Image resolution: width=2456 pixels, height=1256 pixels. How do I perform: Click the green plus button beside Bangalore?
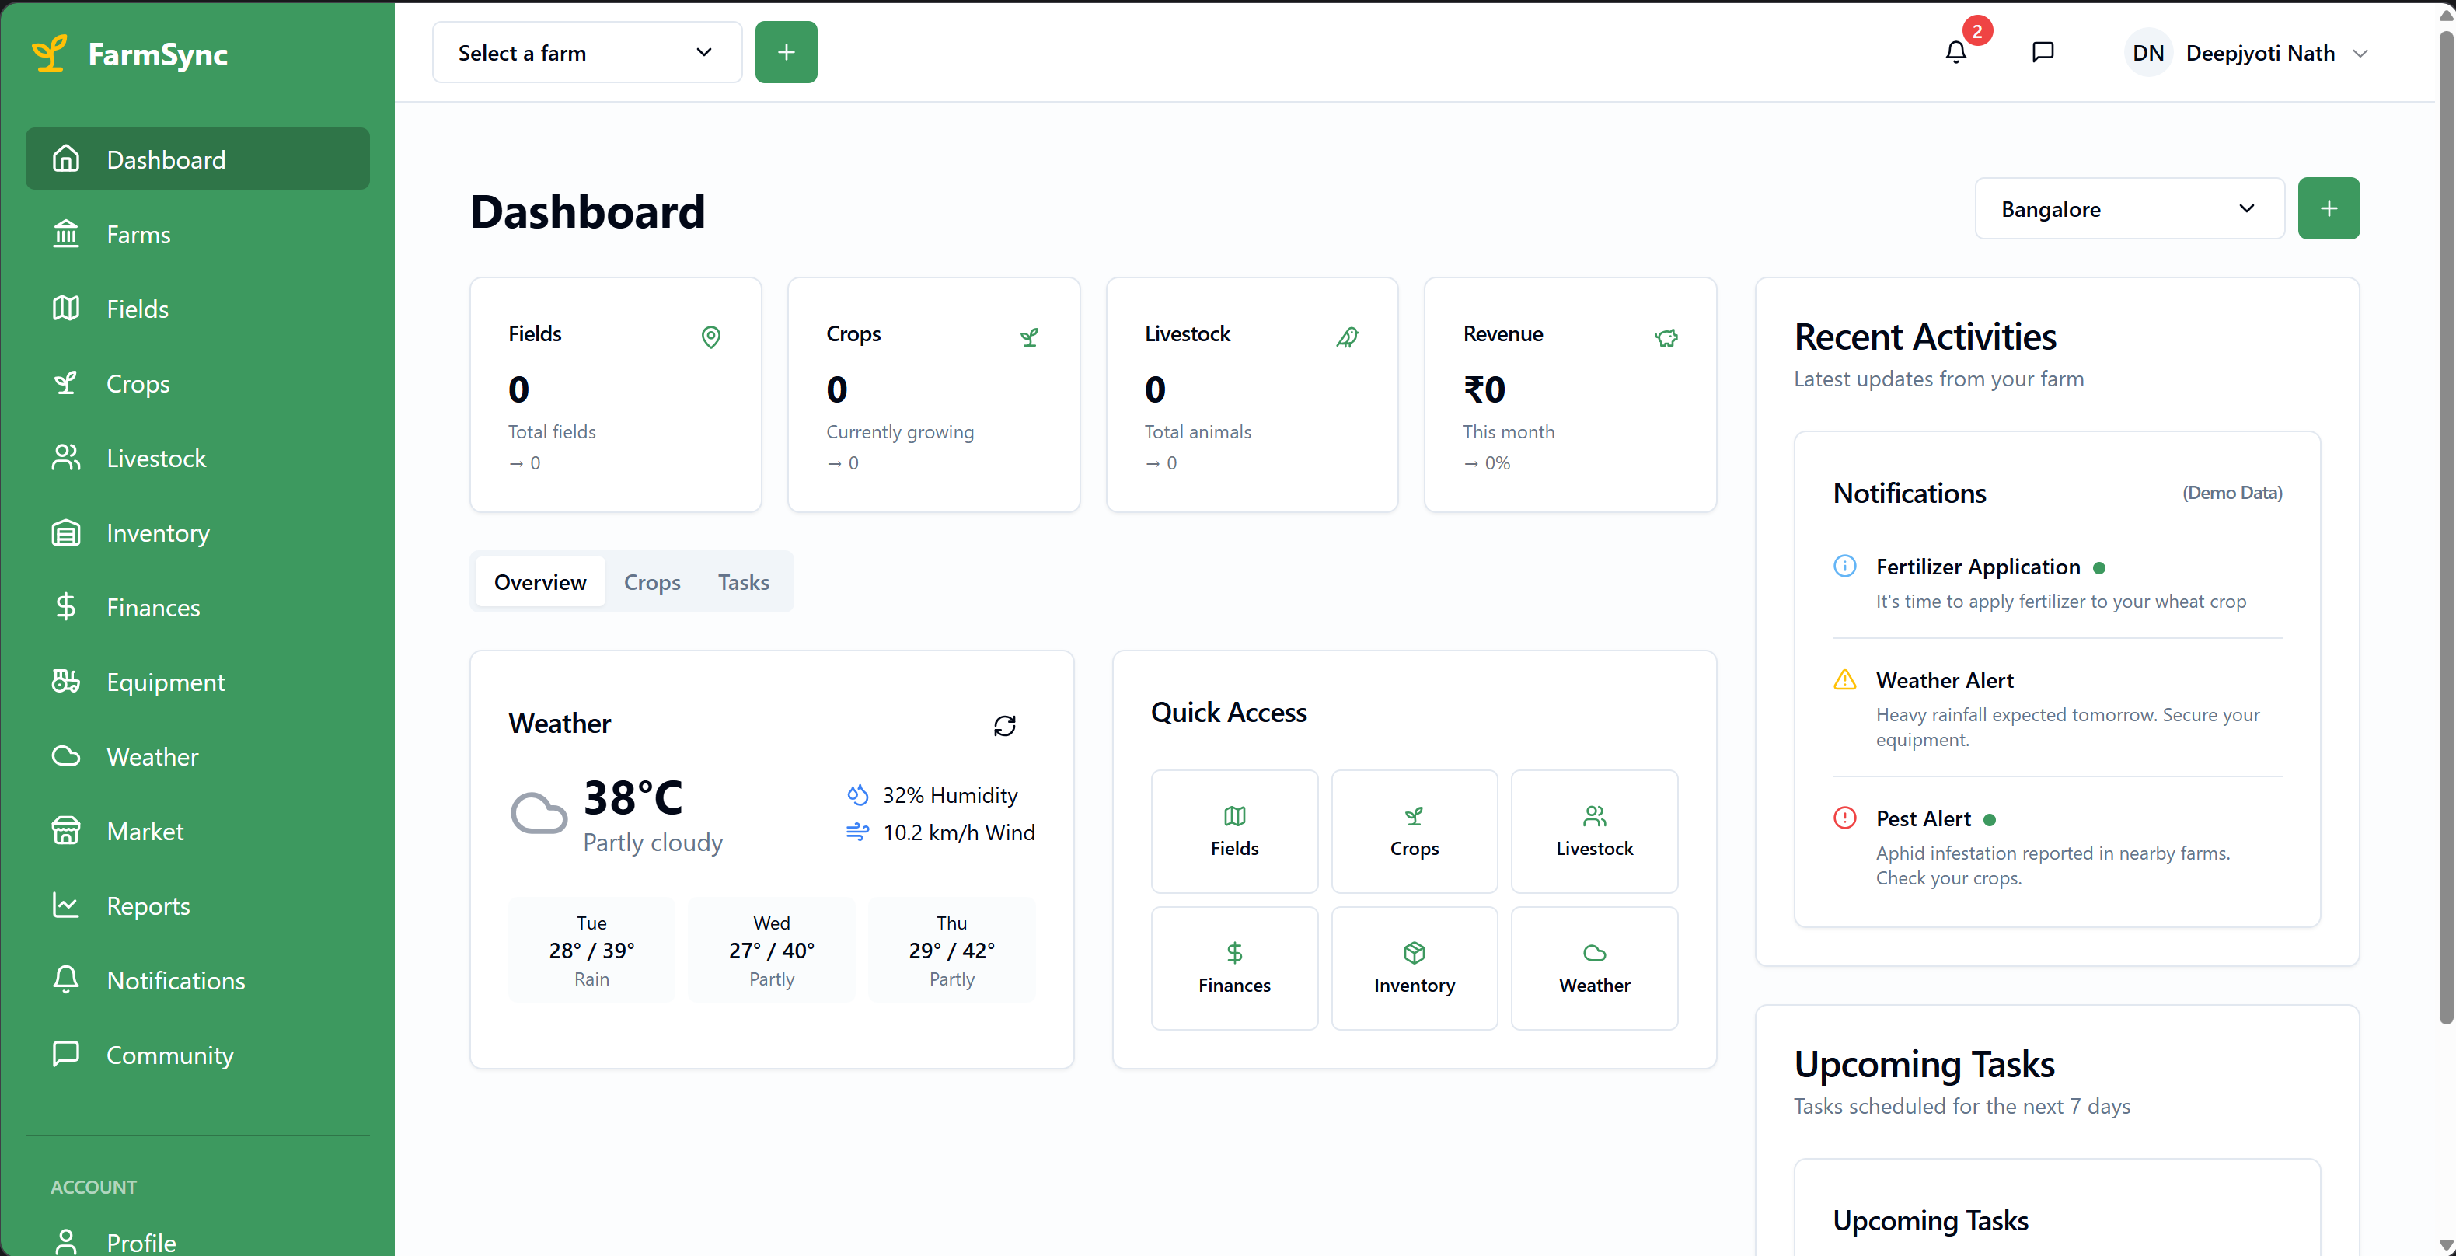(2329, 208)
